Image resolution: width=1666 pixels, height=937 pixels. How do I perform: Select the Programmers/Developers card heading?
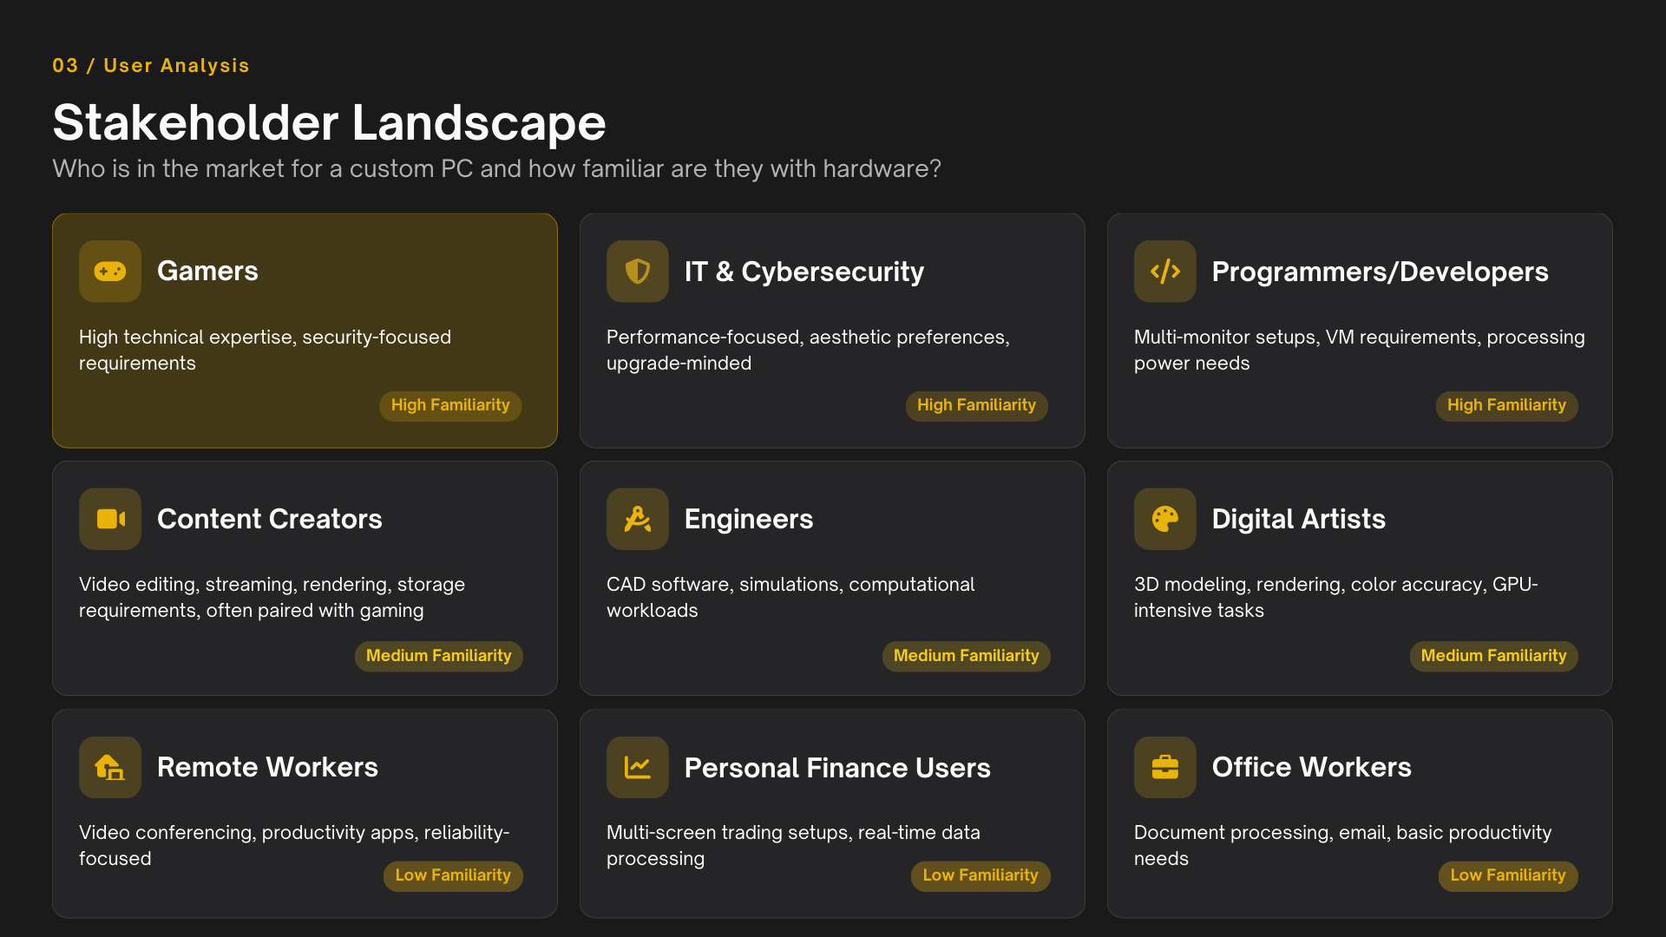1380,272
